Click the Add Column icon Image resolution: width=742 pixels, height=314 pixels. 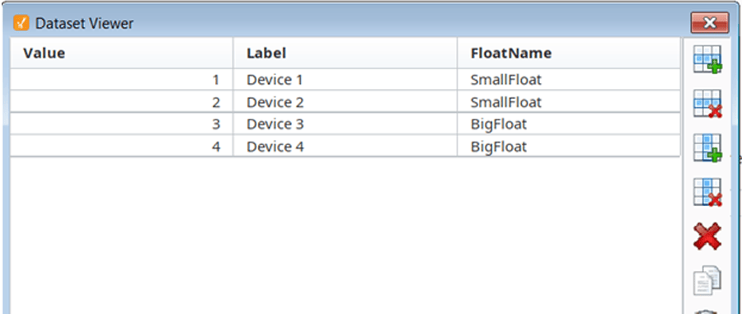[x=707, y=148]
